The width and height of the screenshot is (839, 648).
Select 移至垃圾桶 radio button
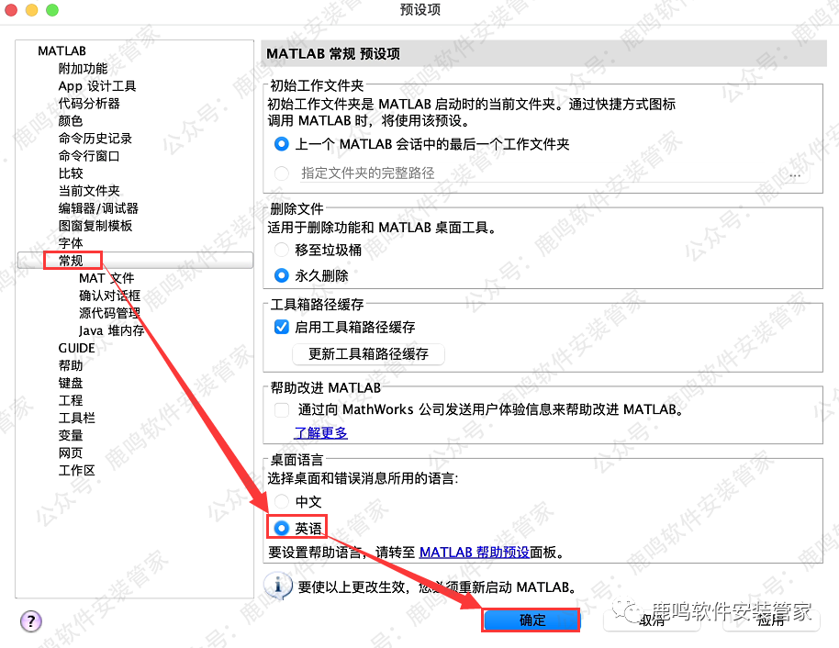pyautogui.click(x=282, y=250)
